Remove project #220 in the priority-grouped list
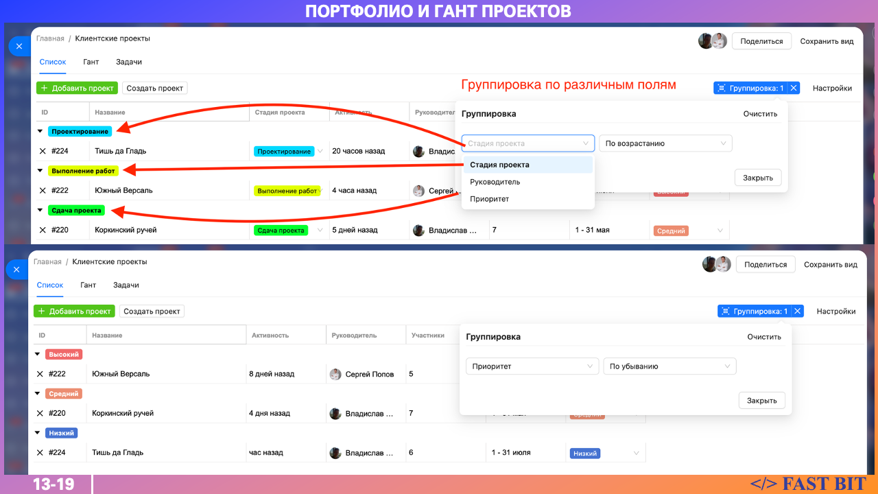This screenshot has width=878, height=494. 40,414
